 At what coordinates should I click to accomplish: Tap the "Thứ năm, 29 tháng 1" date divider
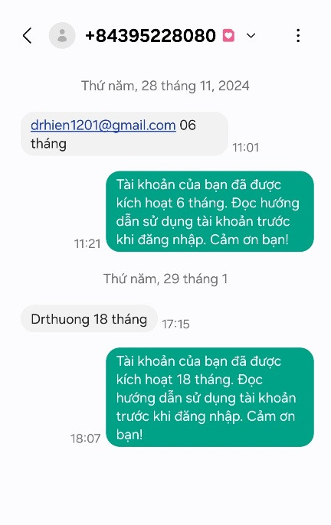[165, 279]
